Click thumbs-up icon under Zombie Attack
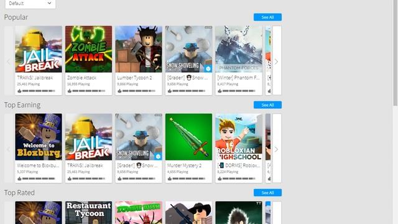398x224 pixels. [x=70, y=91]
